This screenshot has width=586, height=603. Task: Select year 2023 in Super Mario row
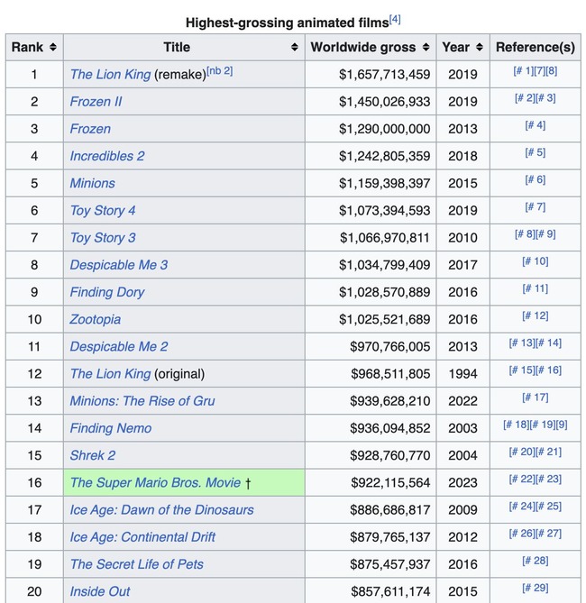(462, 482)
